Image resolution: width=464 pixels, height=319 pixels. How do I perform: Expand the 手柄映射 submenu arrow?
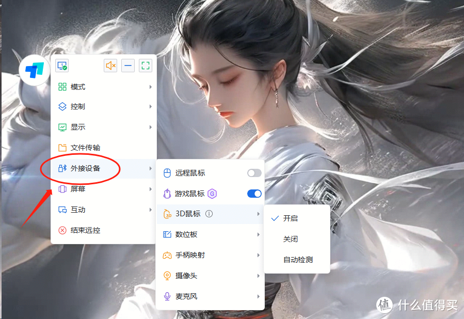(259, 255)
